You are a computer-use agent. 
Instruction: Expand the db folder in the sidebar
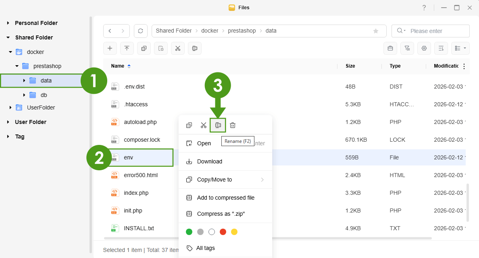[x=23, y=95]
